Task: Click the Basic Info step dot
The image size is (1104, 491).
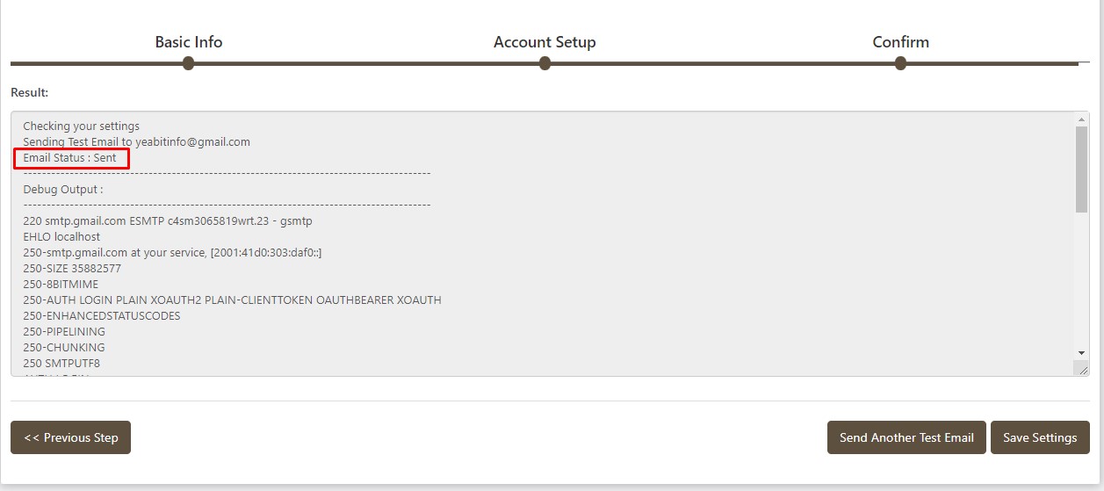Action: 188,63
